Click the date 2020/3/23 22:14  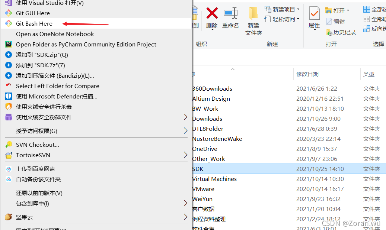(318, 139)
